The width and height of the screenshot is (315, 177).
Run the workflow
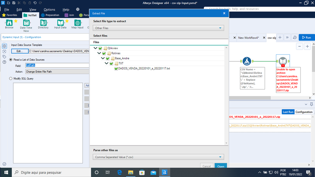click(x=306, y=37)
